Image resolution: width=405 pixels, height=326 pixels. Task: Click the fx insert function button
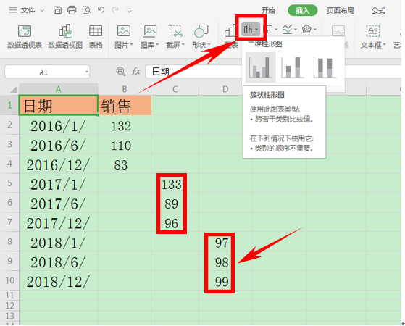coord(136,71)
